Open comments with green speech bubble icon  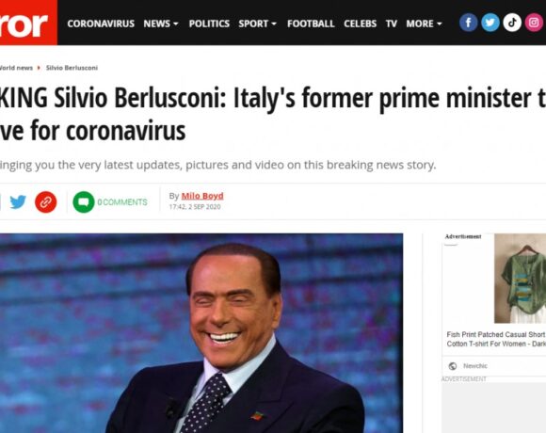84,201
